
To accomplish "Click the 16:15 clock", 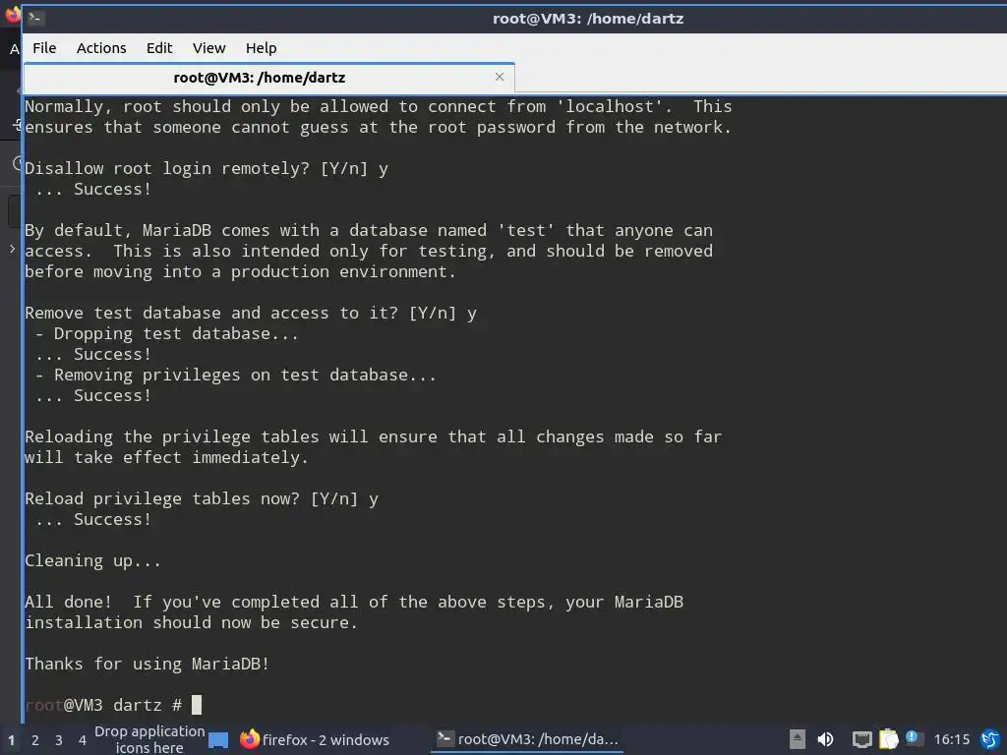I will (952, 739).
